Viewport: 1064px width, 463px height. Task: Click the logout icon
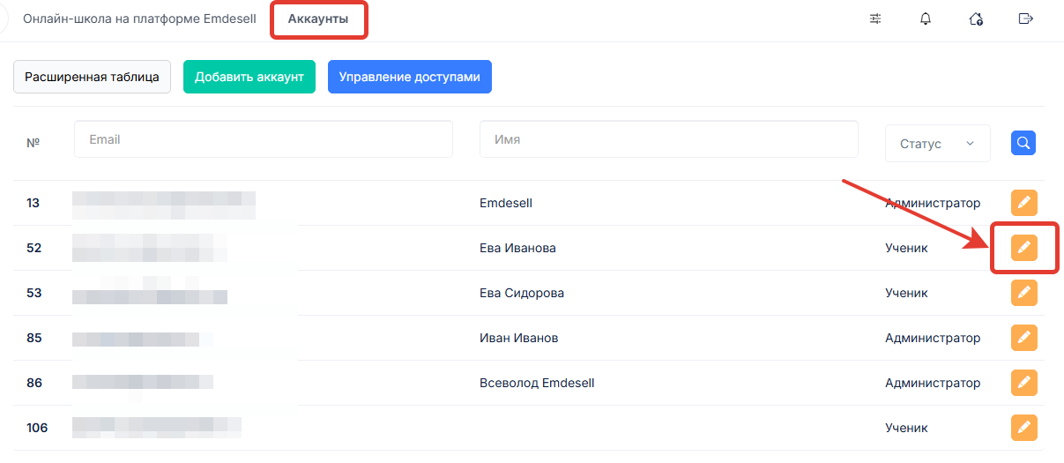tap(1025, 19)
